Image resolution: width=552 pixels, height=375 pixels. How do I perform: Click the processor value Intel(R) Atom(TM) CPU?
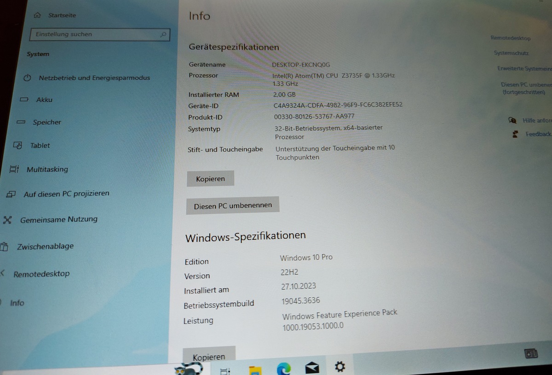click(333, 79)
